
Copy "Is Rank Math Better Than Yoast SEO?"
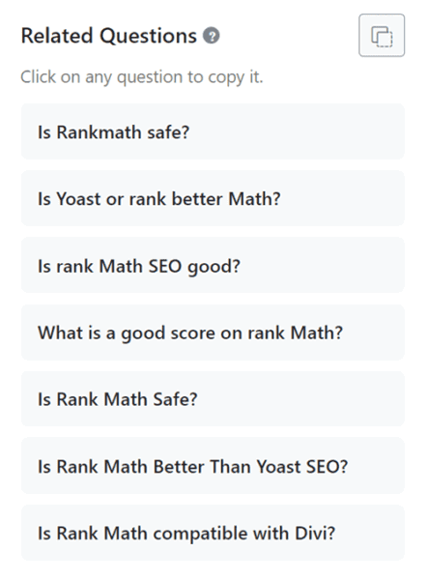click(213, 466)
